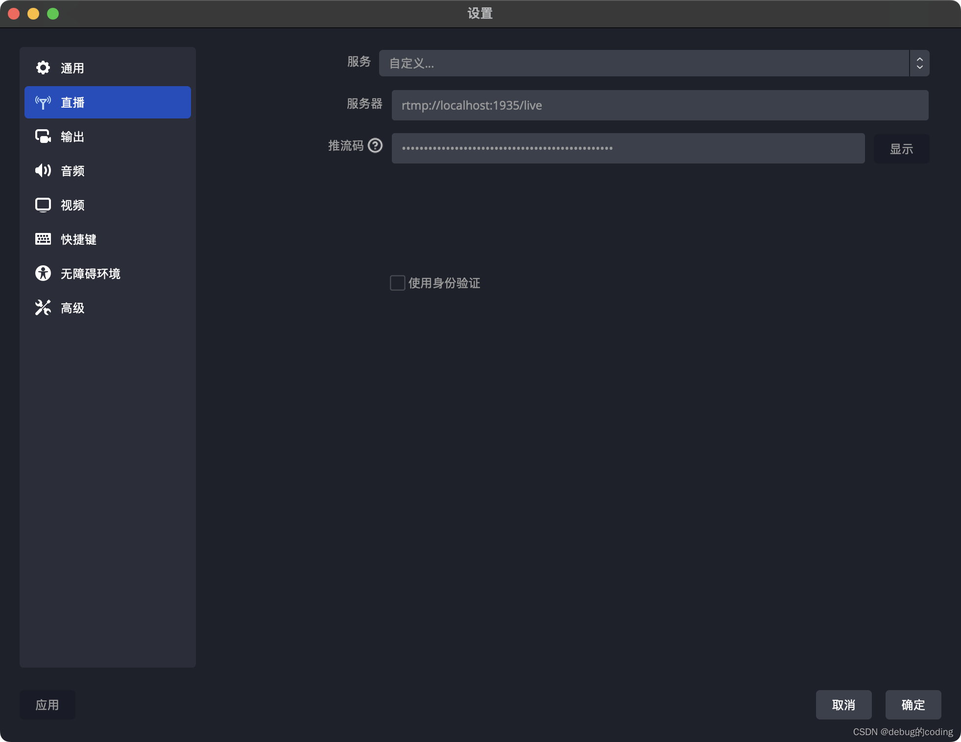961x742 pixels.
Task: Enable the 使用身份验证 checkbox
Action: (x=397, y=283)
